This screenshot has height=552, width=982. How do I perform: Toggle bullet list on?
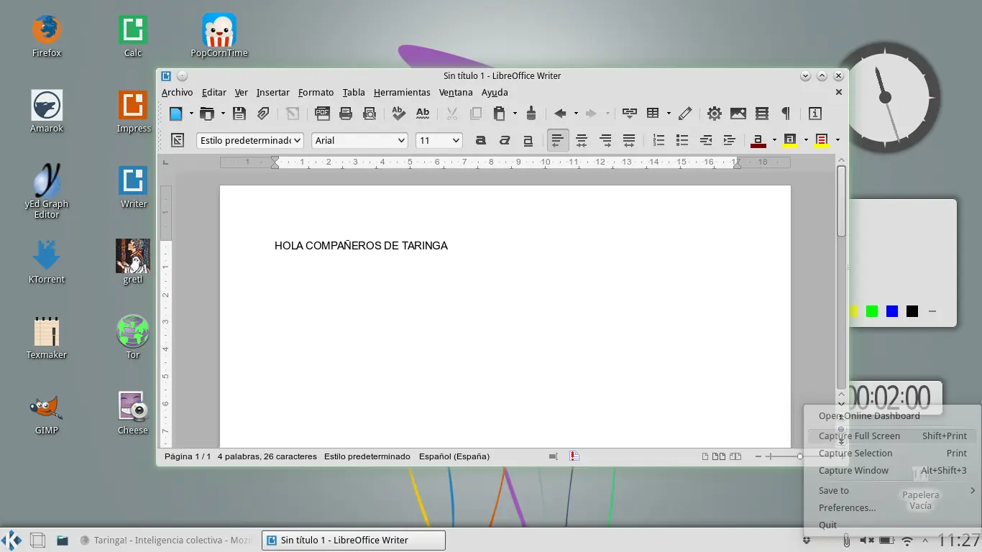pyautogui.click(x=682, y=140)
